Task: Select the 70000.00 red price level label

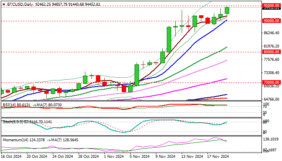Action: [x=272, y=83]
